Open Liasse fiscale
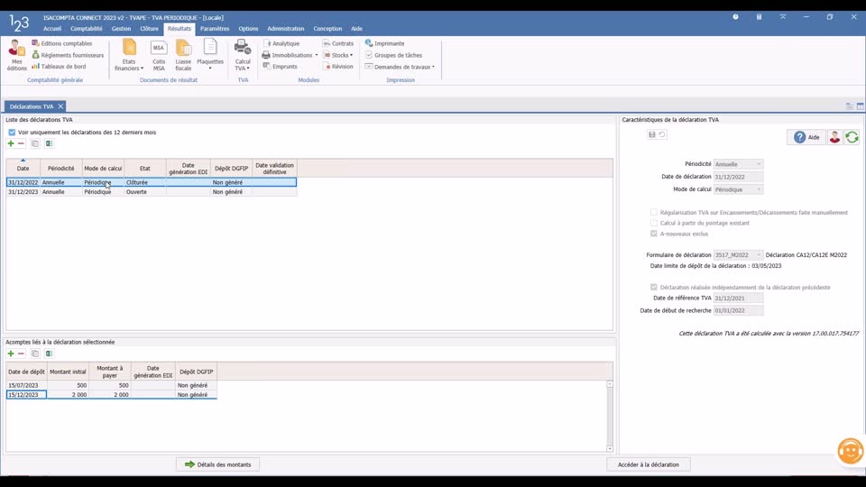Viewport: 866px width, 487px height. coord(183,55)
